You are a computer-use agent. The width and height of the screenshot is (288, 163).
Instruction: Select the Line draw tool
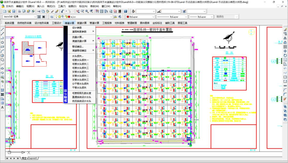point(2,29)
